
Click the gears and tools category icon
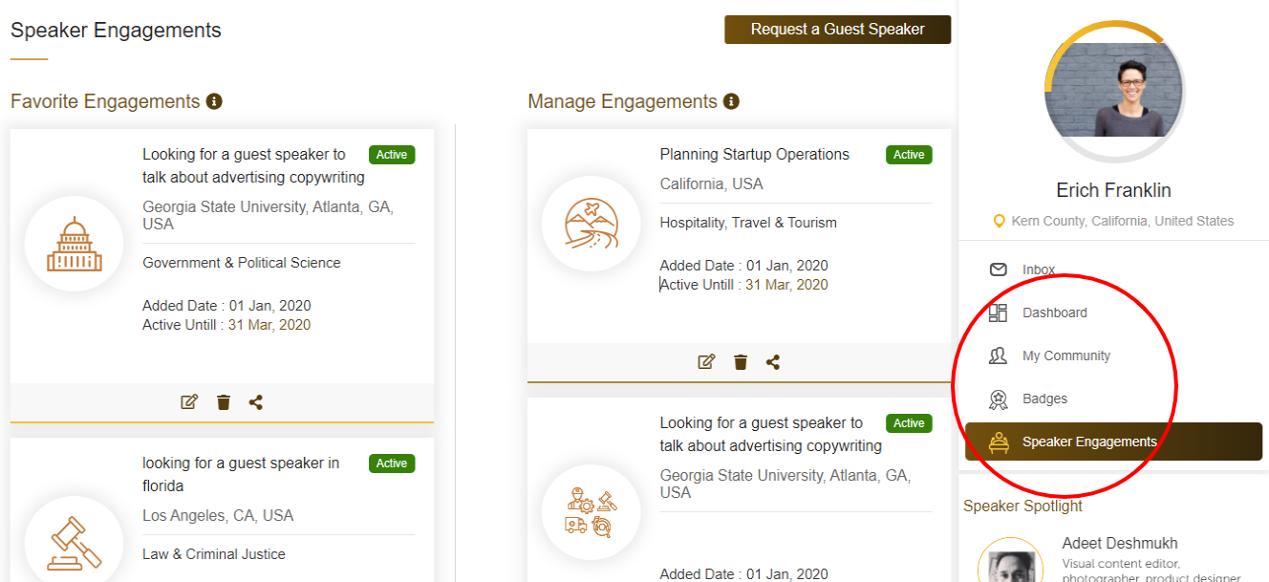click(x=591, y=513)
